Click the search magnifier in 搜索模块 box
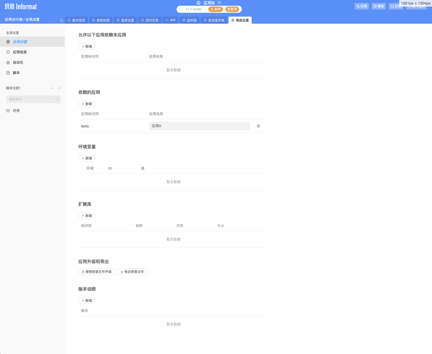Screen dimensions: 432x354 (57, 99)
